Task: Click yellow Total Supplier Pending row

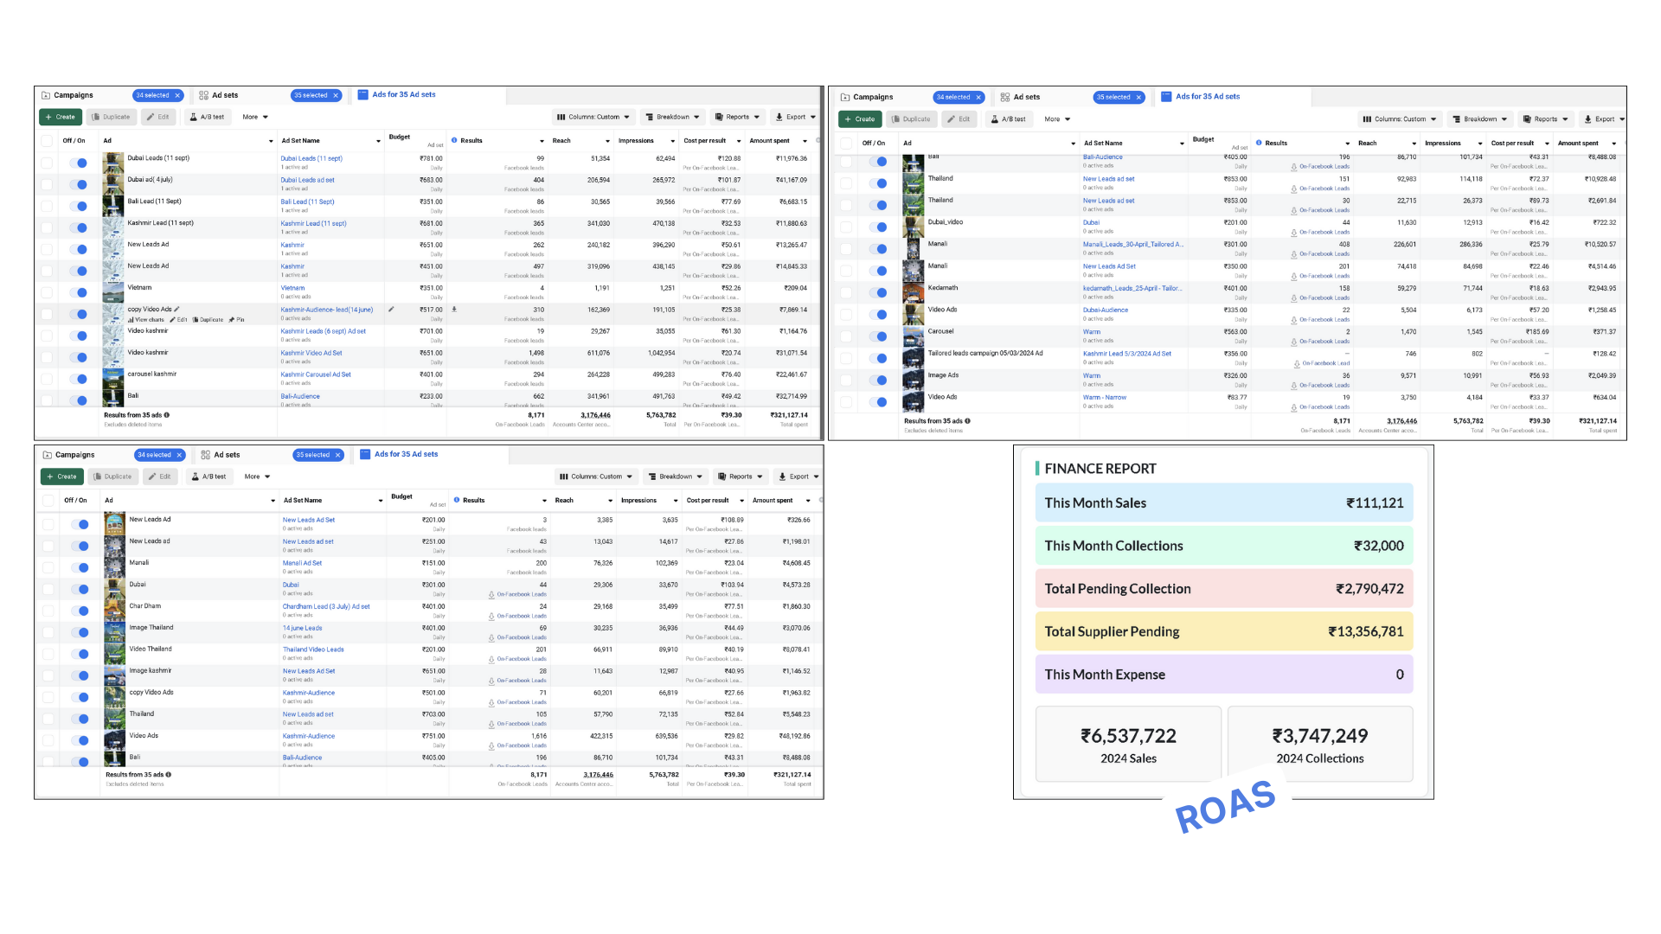Action: (1223, 631)
